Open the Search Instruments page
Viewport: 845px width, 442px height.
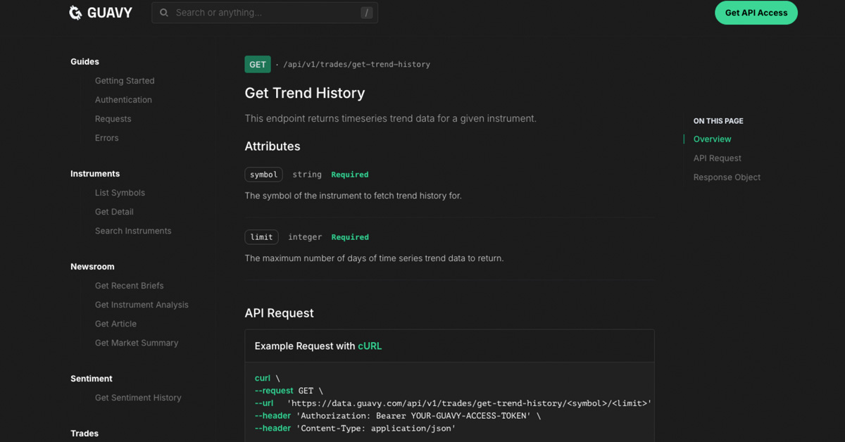(x=133, y=231)
